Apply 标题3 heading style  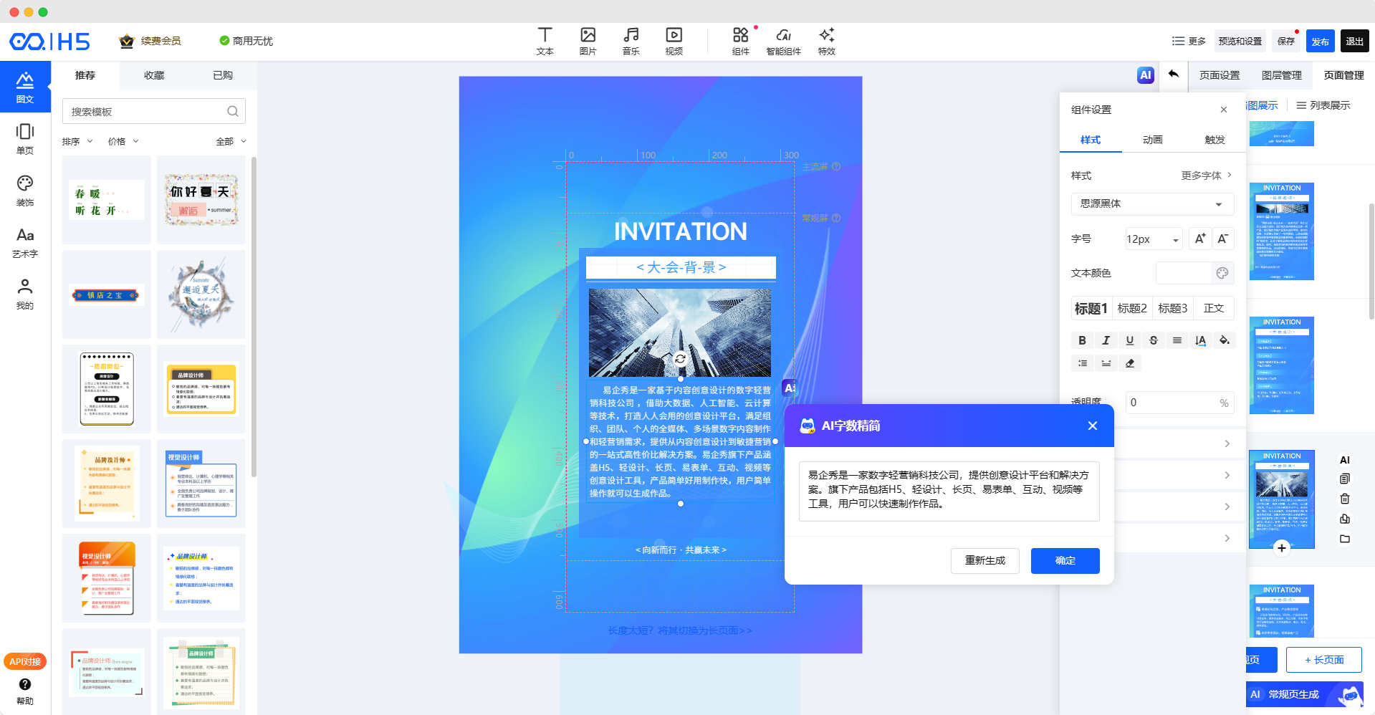[1173, 308]
